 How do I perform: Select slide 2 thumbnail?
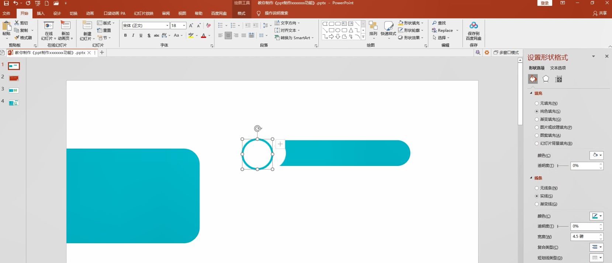click(14, 78)
